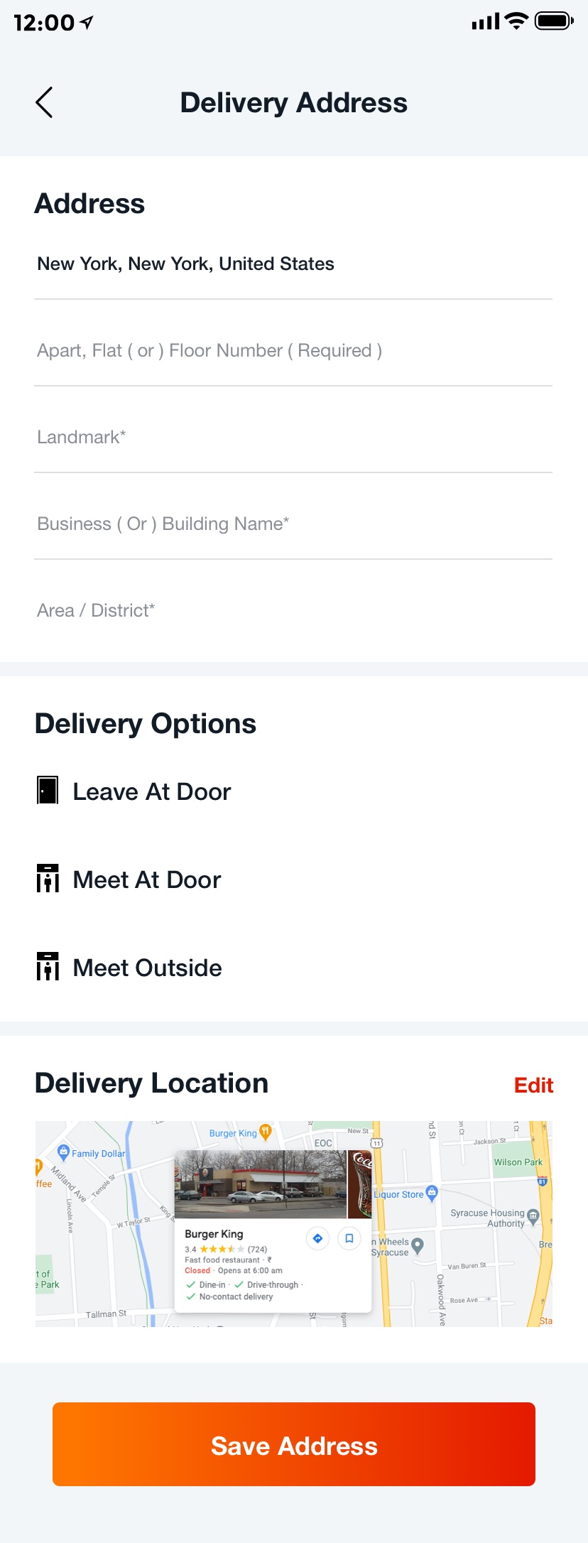Tap the New York address field
Viewport: 588px width, 1543px height.
coord(293,264)
